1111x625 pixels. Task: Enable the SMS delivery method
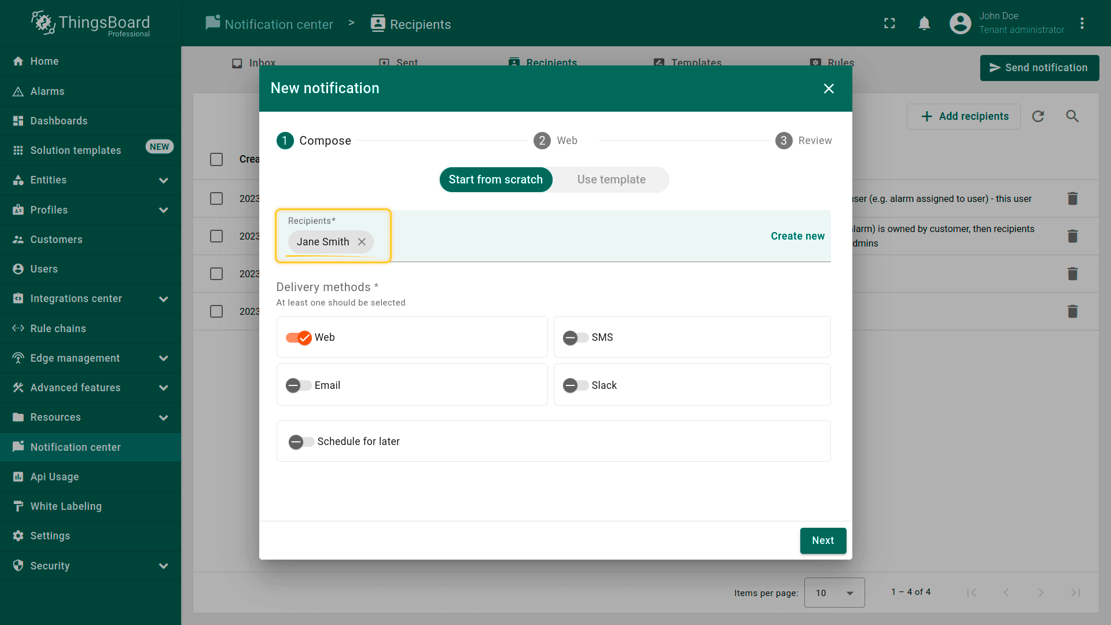click(576, 337)
